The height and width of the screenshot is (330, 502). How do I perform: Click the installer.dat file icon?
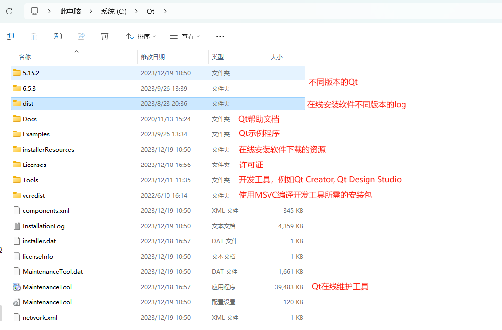(17, 241)
